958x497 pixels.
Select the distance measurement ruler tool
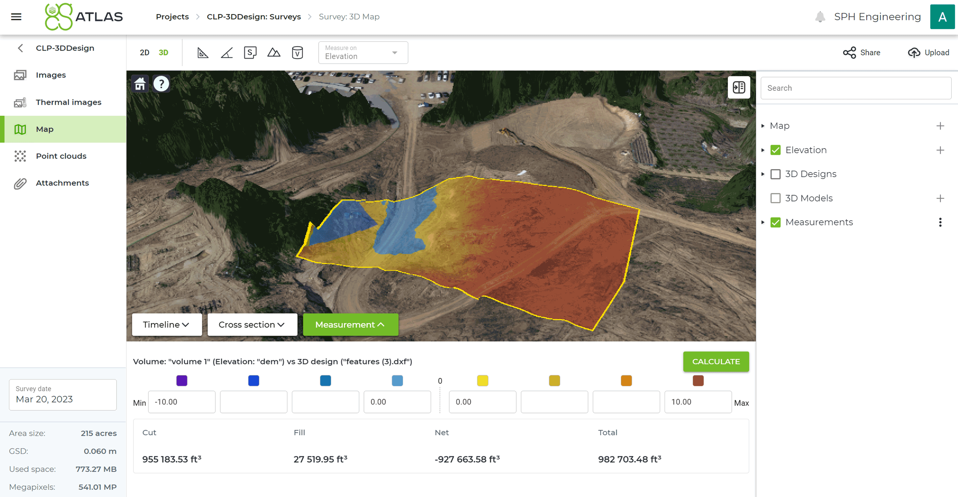coord(203,53)
